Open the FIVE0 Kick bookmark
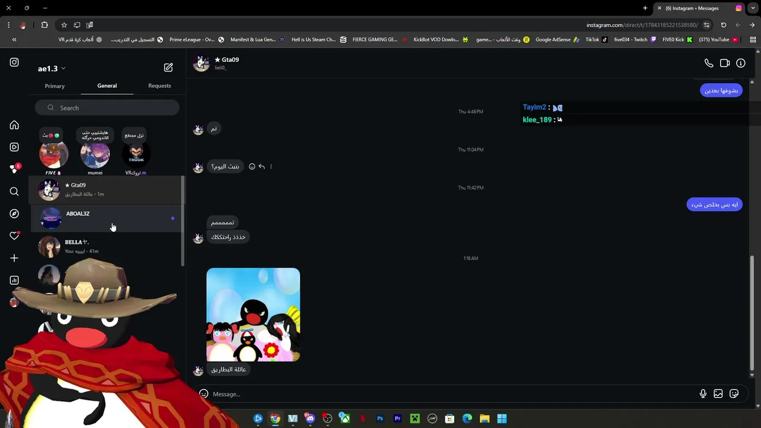This screenshot has width=761, height=428. tap(677, 40)
